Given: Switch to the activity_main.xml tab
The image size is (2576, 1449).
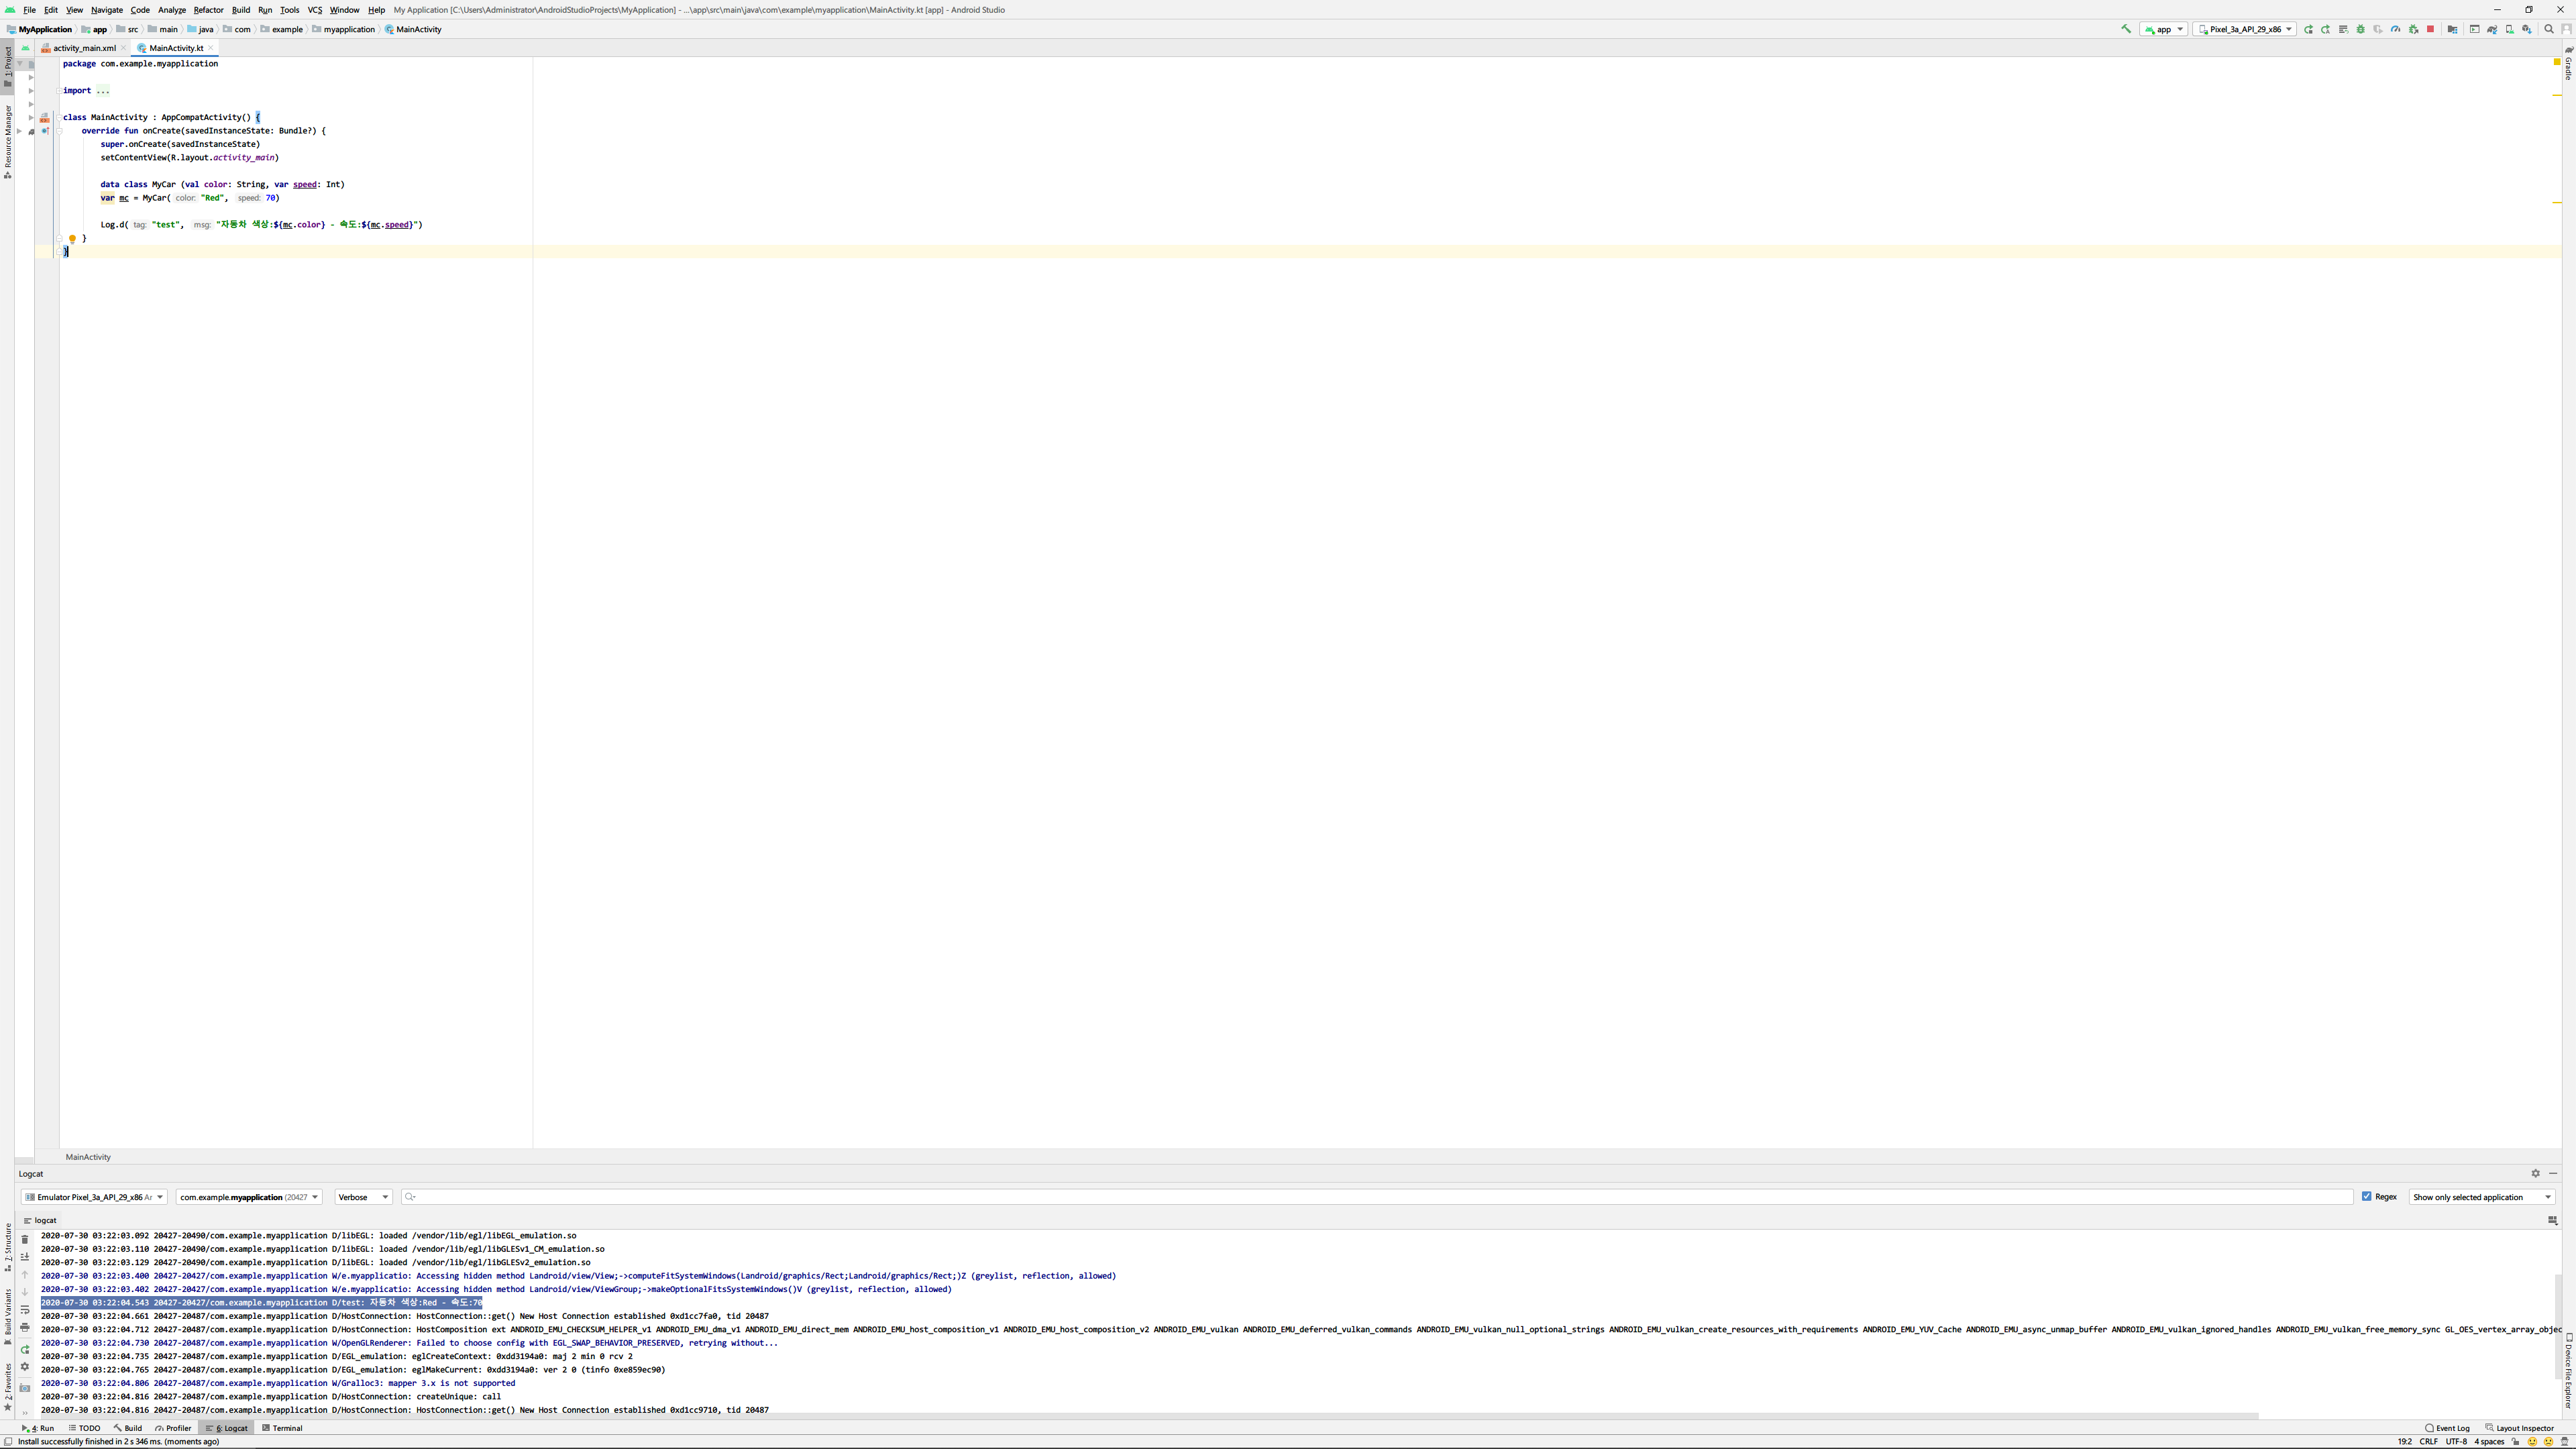Looking at the screenshot, I should point(84,48).
